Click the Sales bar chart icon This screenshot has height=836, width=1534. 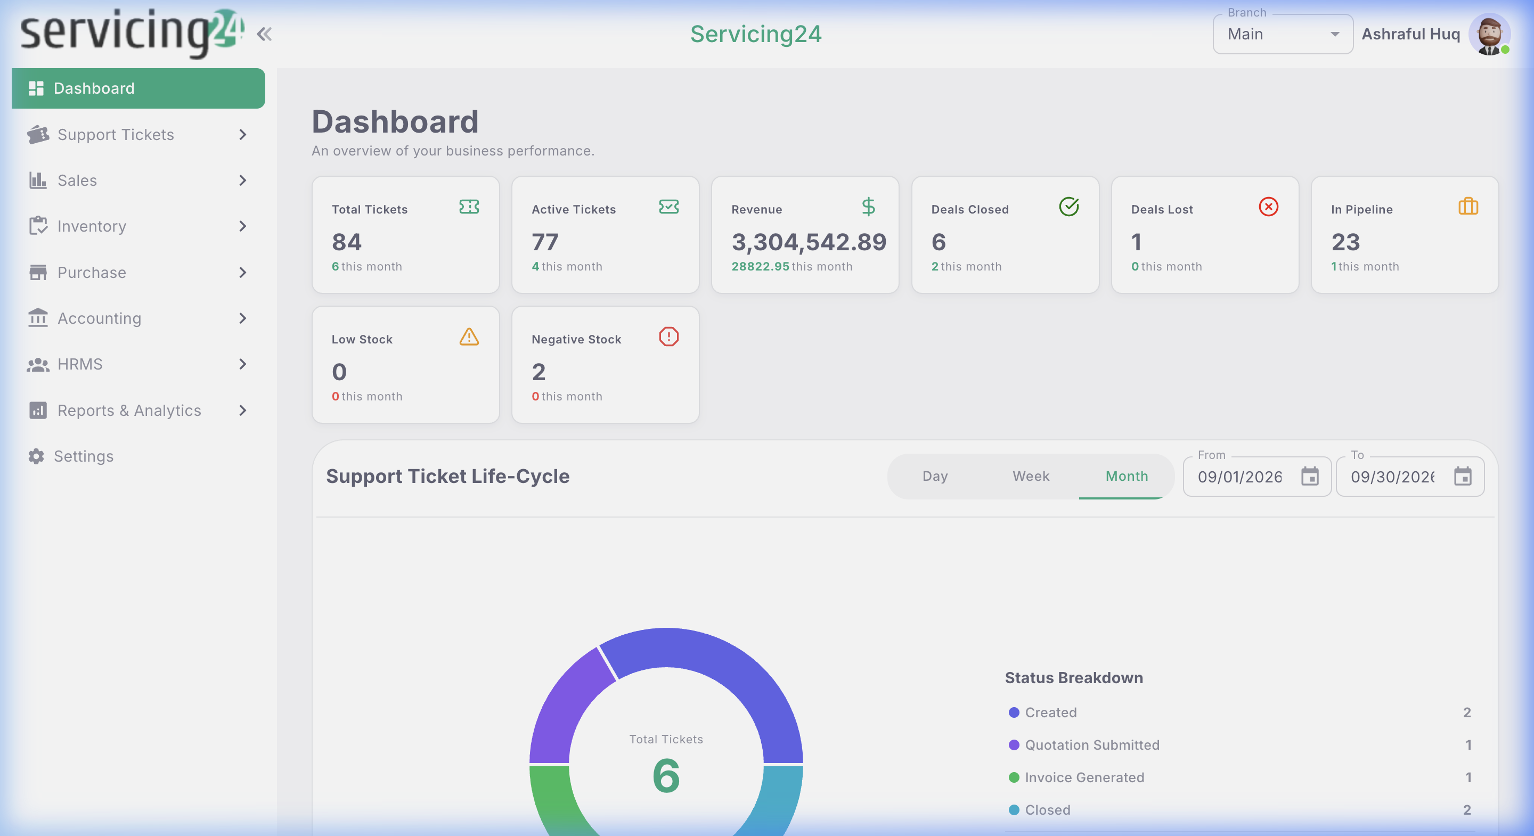38,181
